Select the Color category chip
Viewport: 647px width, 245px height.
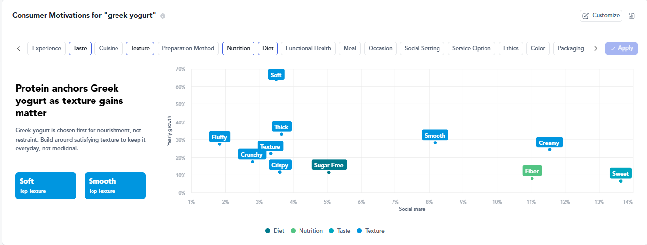click(538, 48)
